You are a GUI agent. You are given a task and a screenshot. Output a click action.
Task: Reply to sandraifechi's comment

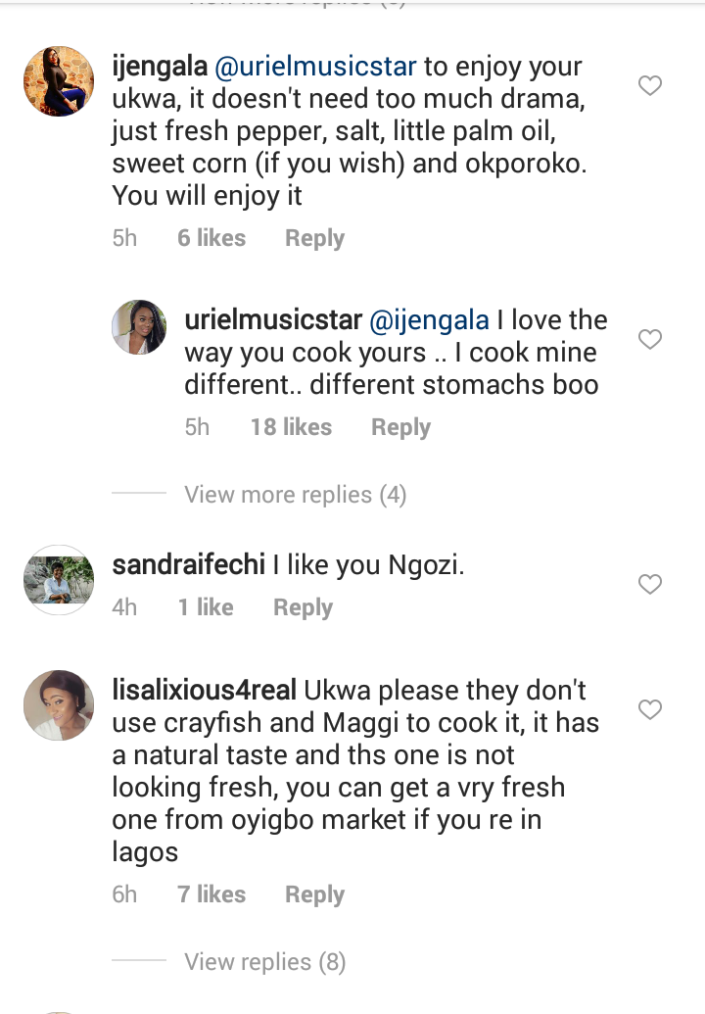(x=303, y=607)
